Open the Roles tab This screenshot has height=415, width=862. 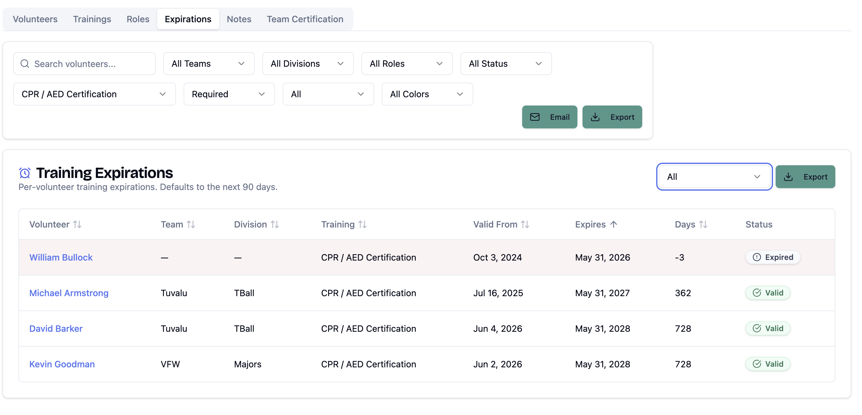coord(138,19)
